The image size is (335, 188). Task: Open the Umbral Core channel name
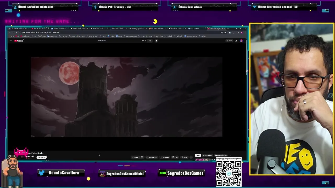point(30,156)
